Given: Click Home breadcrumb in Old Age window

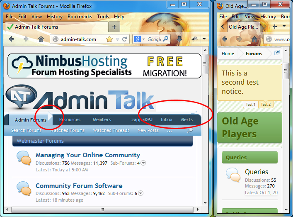Looking at the screenshot, I should pyautogui.click(x=228, y=54).
